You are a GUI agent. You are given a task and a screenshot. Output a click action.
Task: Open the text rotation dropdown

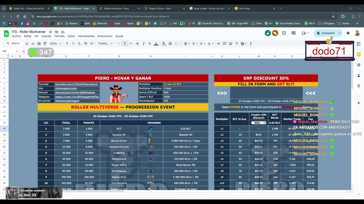point(210,44)
